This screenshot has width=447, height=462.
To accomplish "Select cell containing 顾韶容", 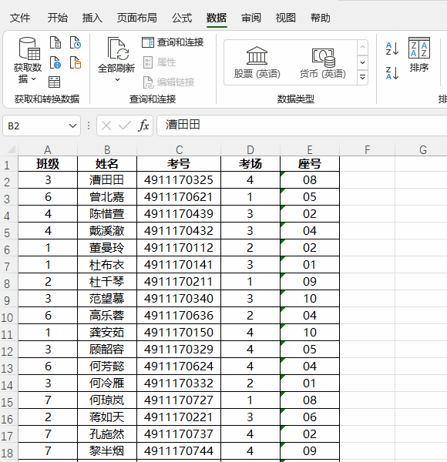I will (x=107, y=350).
